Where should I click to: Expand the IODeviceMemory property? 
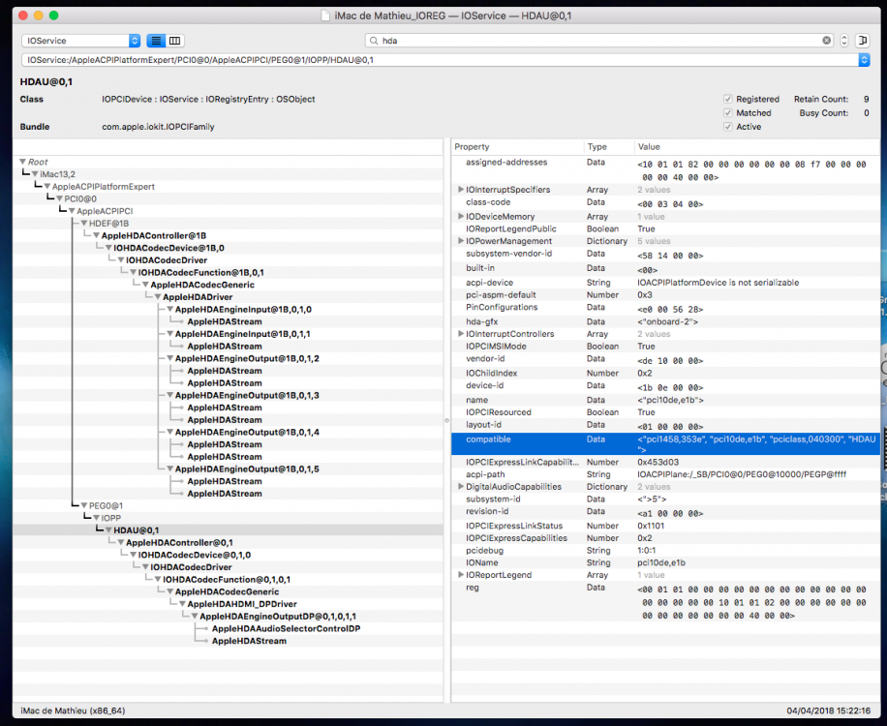[x=461, y=216]
